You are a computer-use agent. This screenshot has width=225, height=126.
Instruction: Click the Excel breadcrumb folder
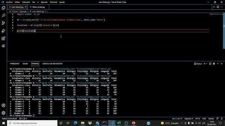pyautogui.click(x=15, y=11)
